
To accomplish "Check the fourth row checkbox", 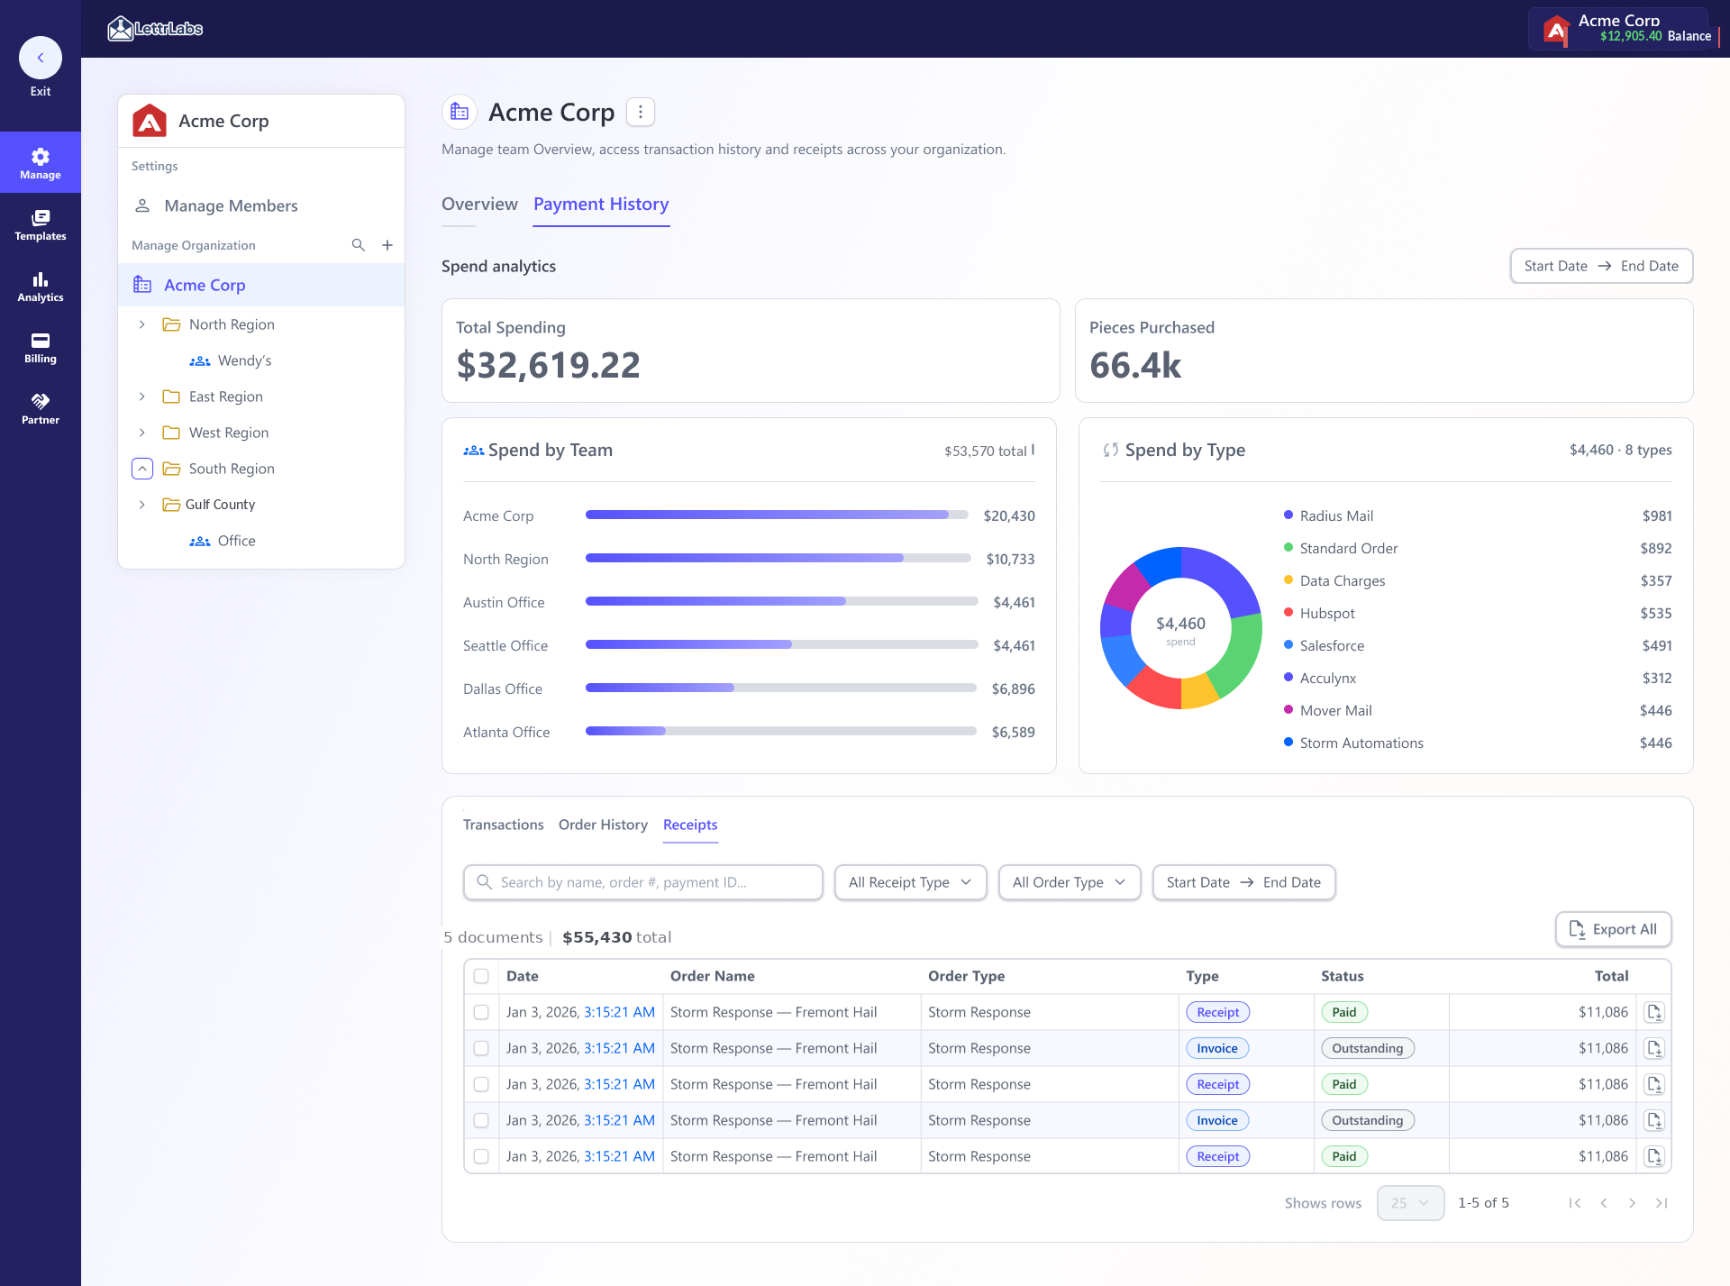I will click(481, 1120).
